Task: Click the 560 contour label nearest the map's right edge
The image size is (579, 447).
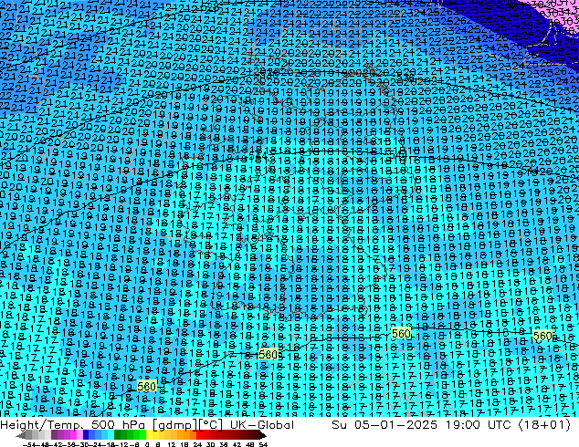Action: point(542,336)
